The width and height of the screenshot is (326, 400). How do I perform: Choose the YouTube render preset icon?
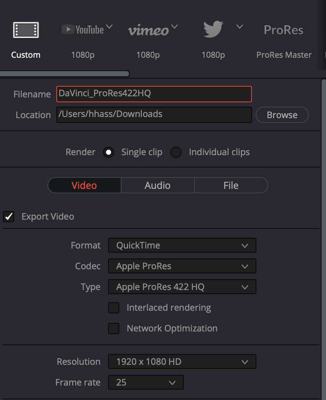pos(83,30)
